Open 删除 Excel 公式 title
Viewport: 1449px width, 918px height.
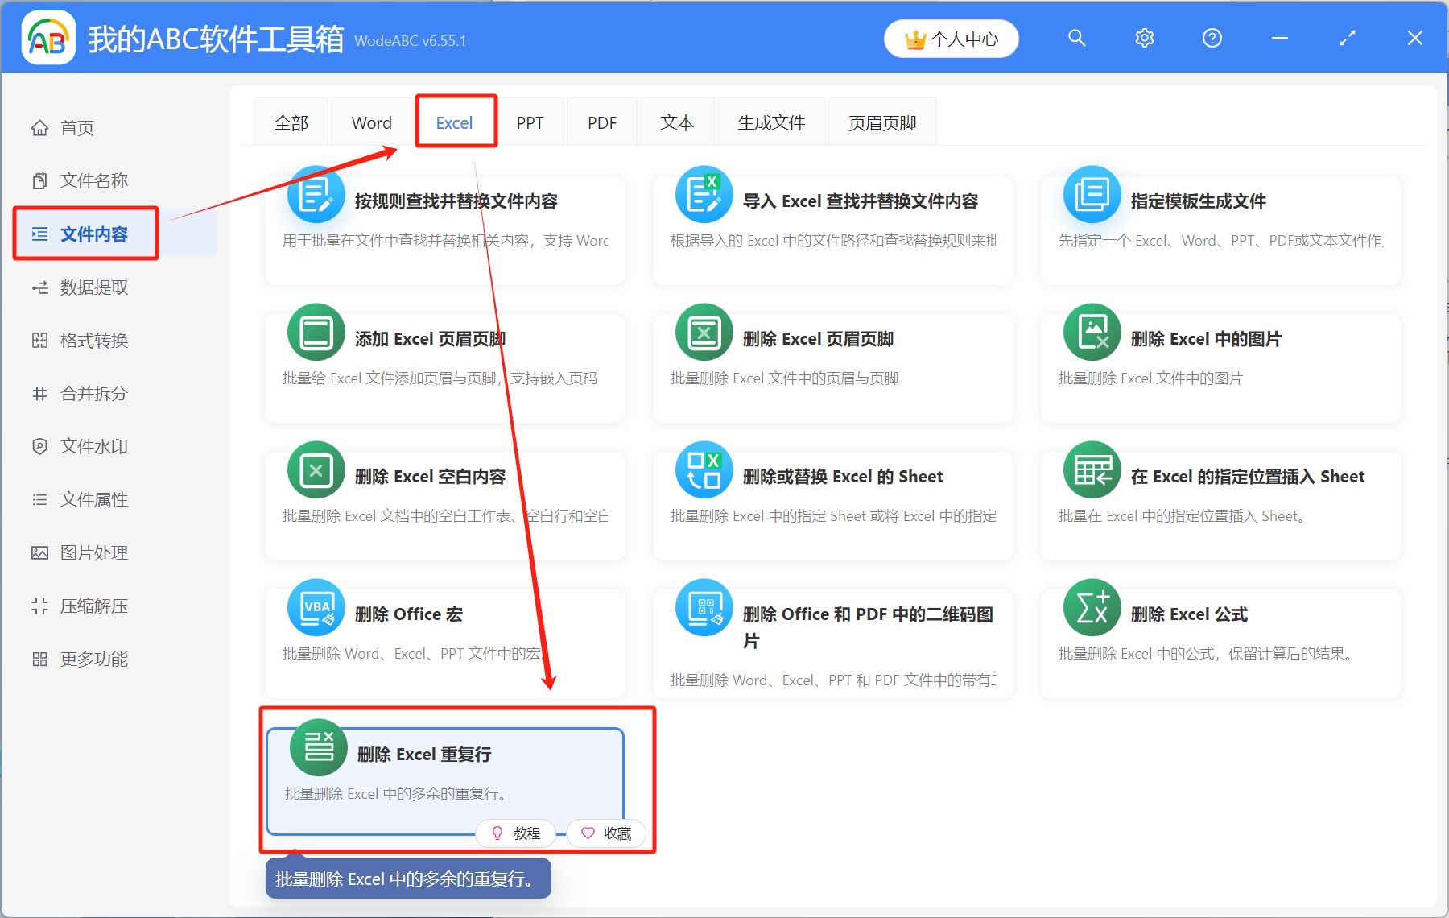pos(1190,614)
